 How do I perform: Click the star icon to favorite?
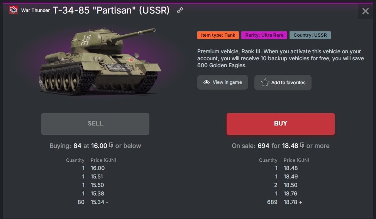(265, 83)
